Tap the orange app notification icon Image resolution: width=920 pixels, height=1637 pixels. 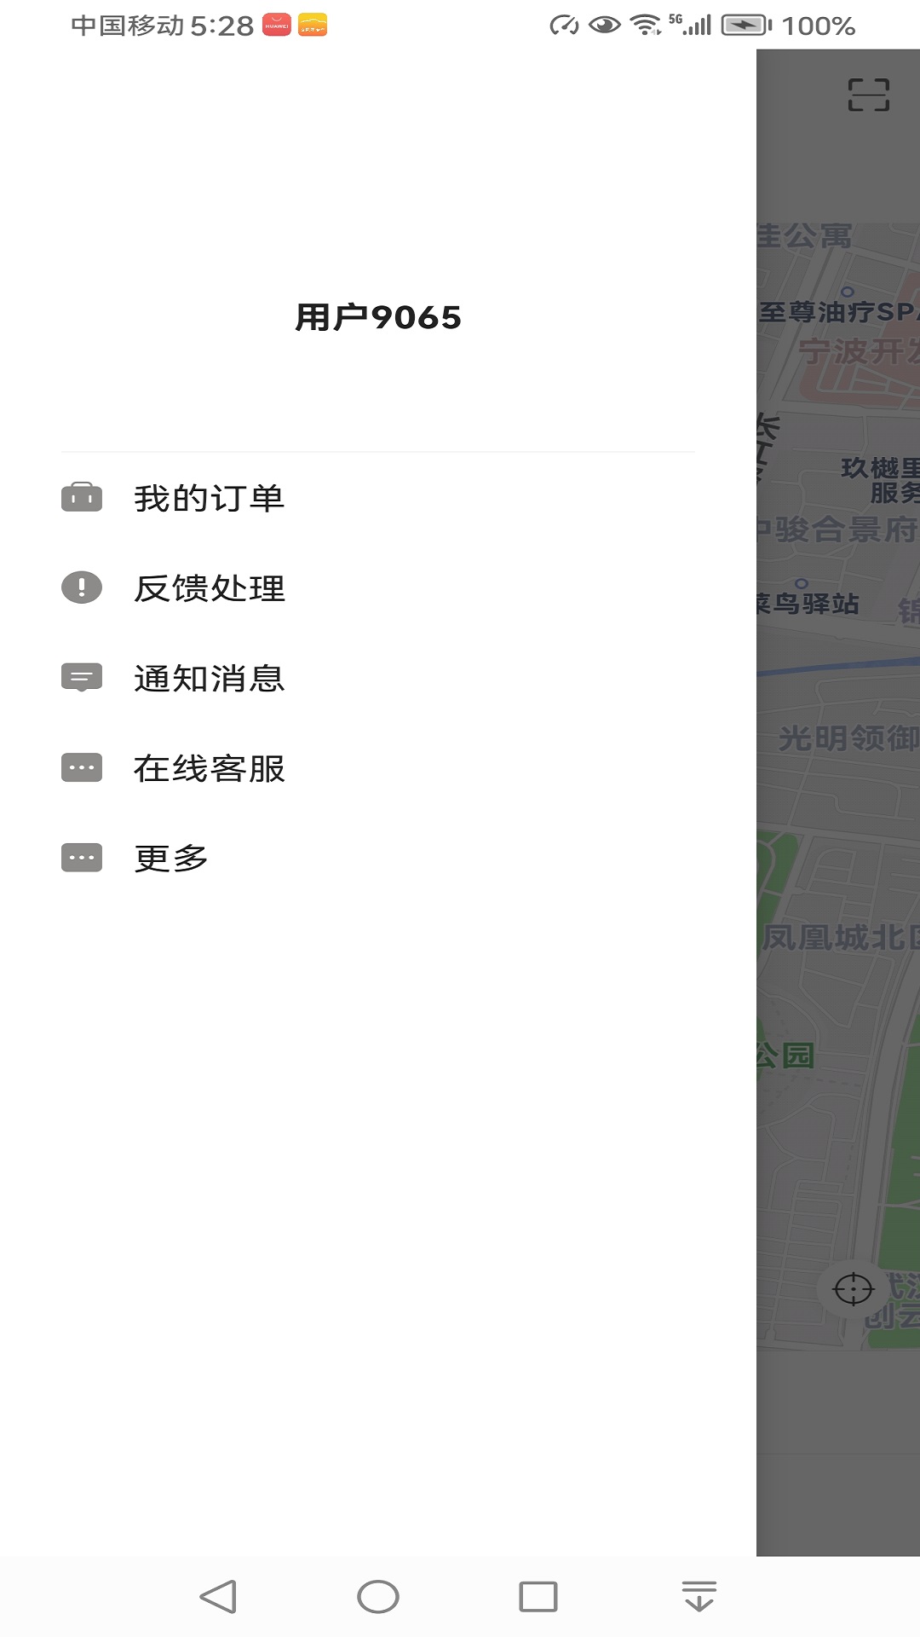[313, 26]
